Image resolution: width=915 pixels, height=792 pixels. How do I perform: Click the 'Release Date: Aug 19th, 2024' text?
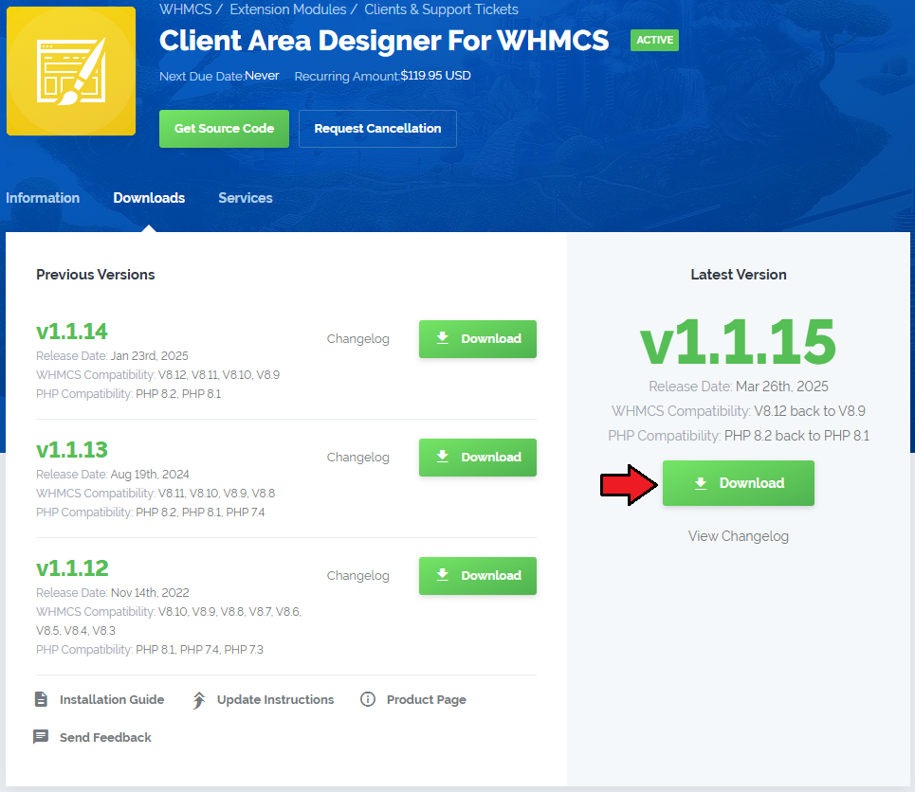pos(113,474)
